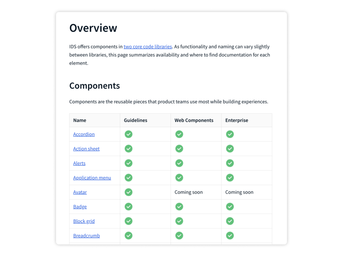Viewport: 343px width, 257px height.
Task: Open the Avatar component link
Action: pos(80,192)
